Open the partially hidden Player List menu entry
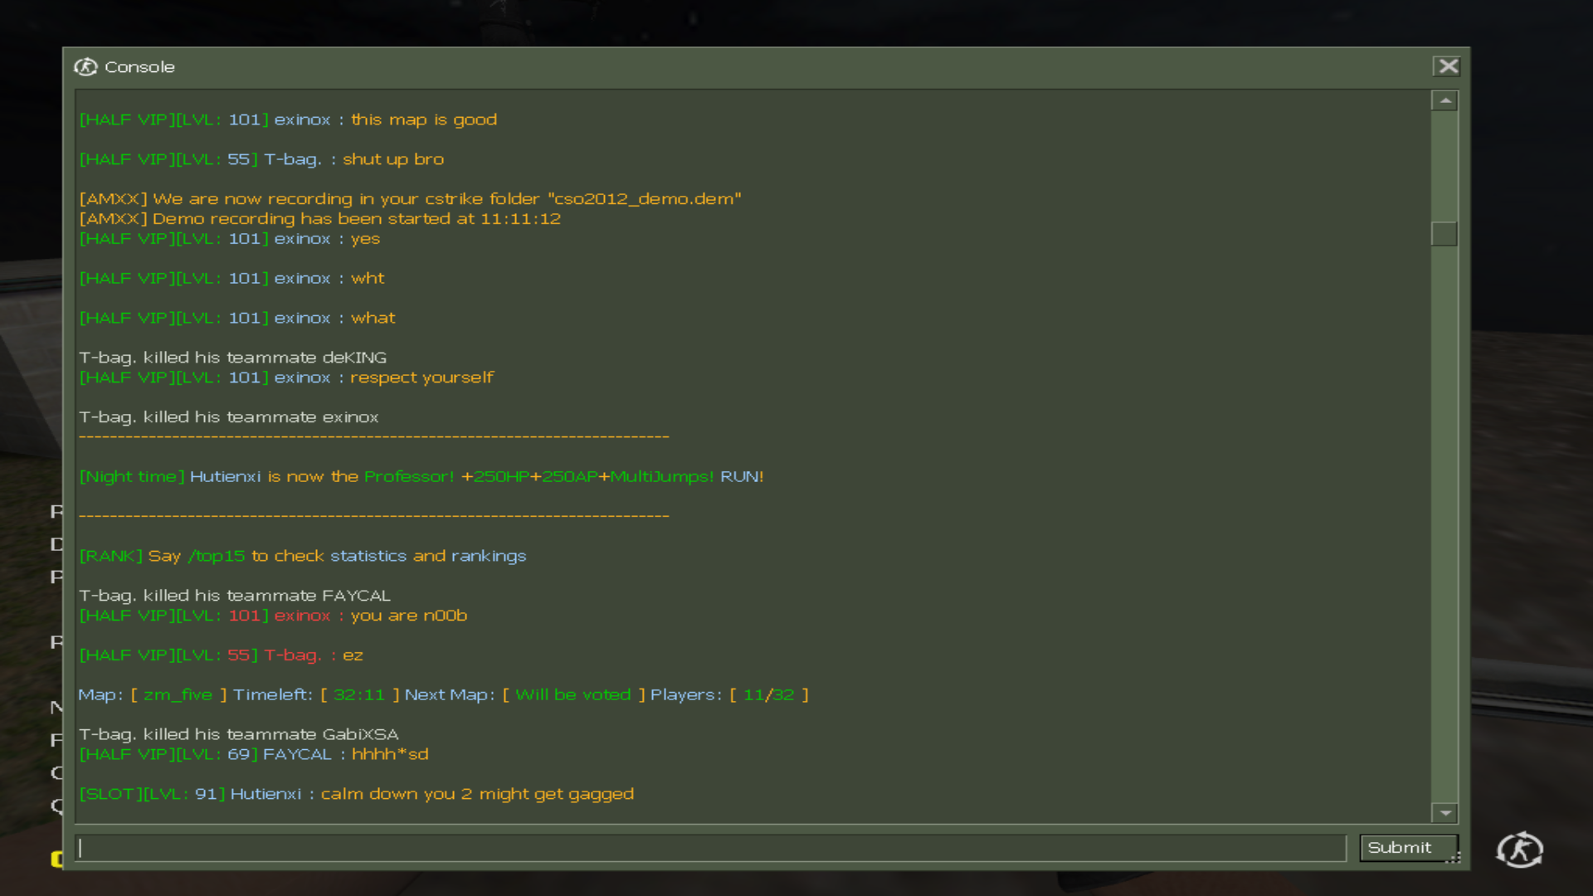The width and height of the screenshot is (1593, 896). 56,577
